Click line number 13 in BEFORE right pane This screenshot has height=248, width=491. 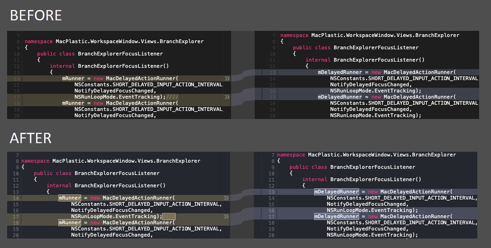point(273,72)
